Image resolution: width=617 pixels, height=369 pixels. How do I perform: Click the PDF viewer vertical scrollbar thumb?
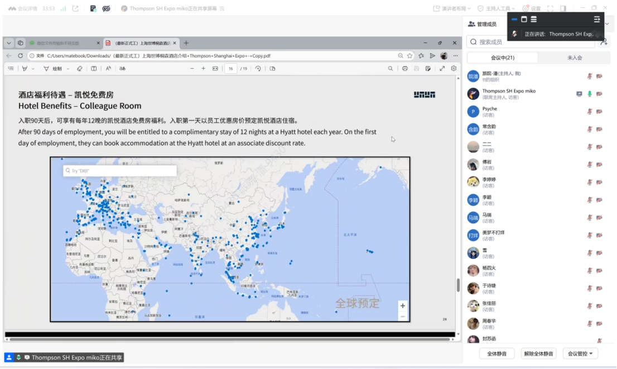click(x=458, y=285)
